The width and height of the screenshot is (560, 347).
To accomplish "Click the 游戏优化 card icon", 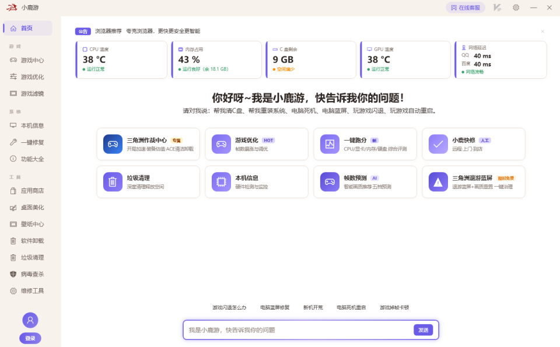I will [x=222, y=144].
